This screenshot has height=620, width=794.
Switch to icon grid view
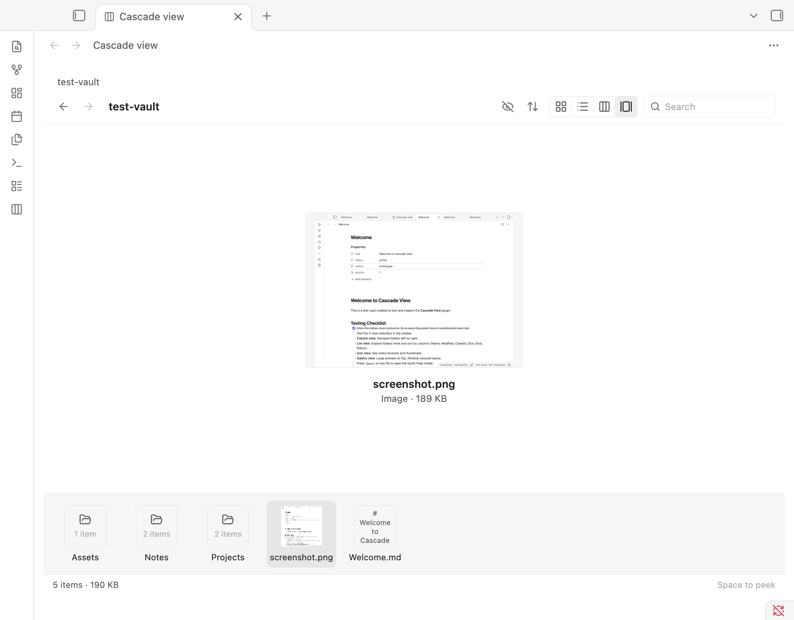coord(561,107)
